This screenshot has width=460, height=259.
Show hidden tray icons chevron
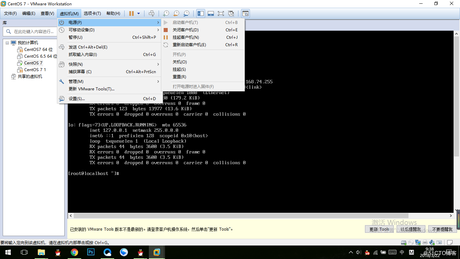pos(351,252)
